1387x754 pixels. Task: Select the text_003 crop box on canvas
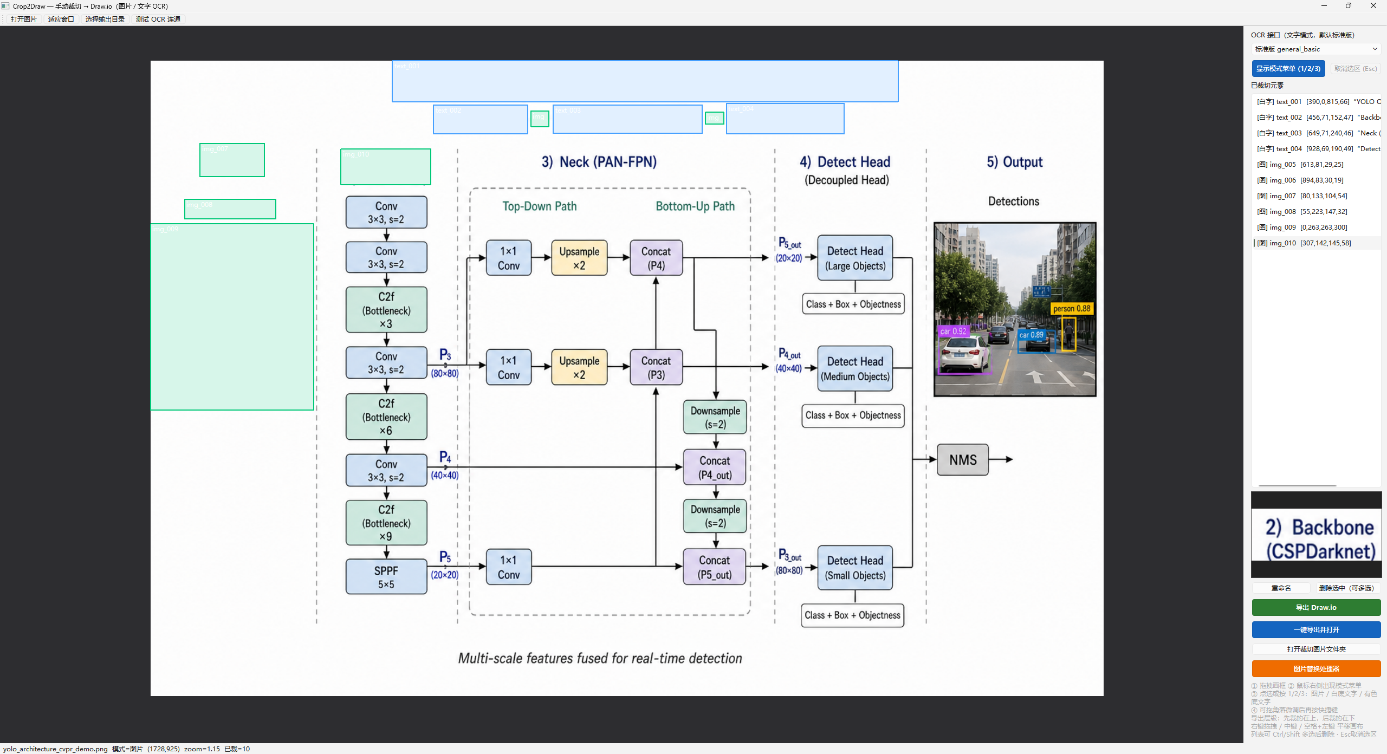[627, 119]
